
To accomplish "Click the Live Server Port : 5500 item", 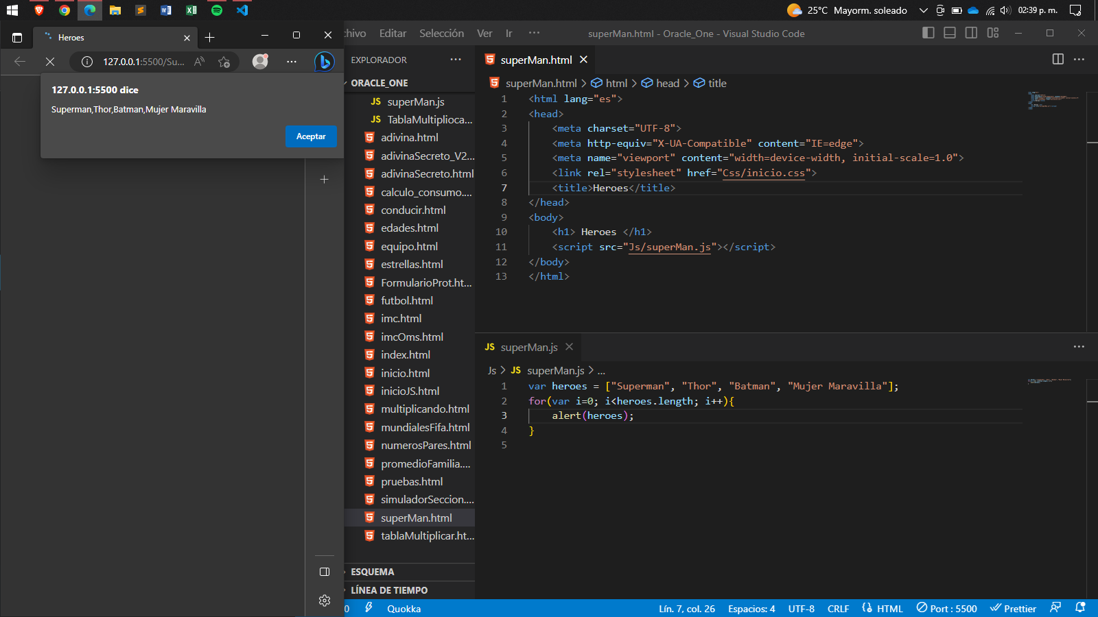I will pyautogui.click(x=947, y=609).
